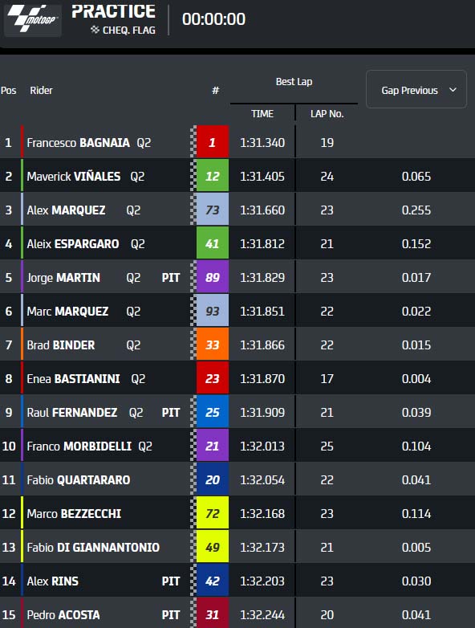The image size is (475, 628).
Task: Select Bagnaia's red number 1 badge
Action: coord(213,142)
